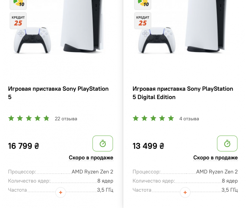This screenshot has width=246, height=208.
Task: Click the yellow-green 10 badge on Digital Edition
Action: 143,3
